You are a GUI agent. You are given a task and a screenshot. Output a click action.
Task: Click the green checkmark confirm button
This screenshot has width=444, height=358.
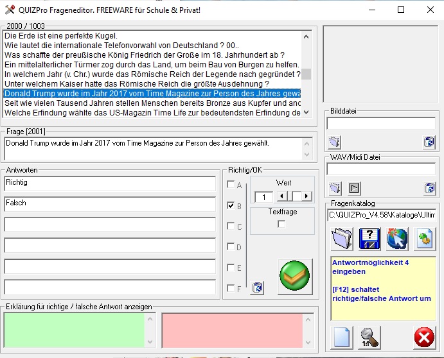click(295, 277)
